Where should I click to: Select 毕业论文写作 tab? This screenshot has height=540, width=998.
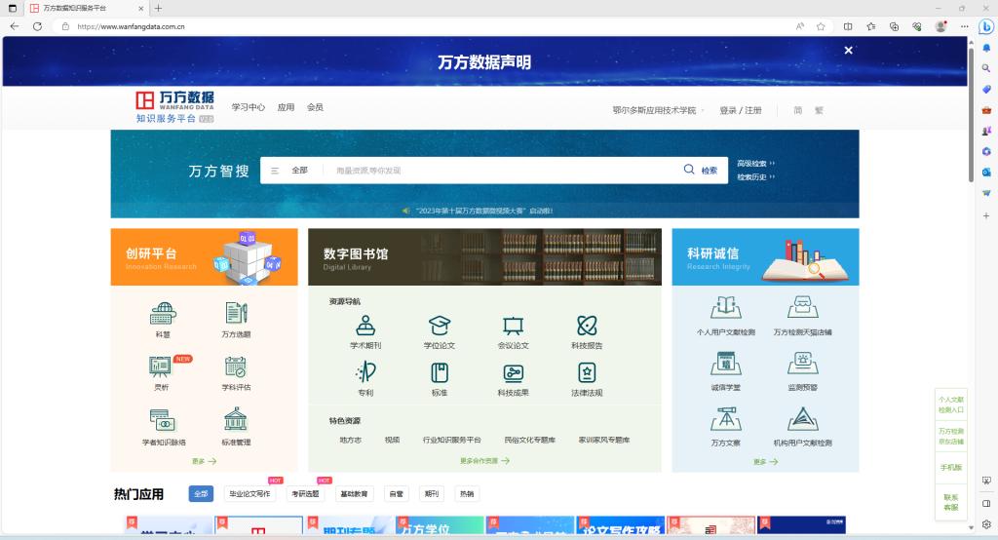249,493
